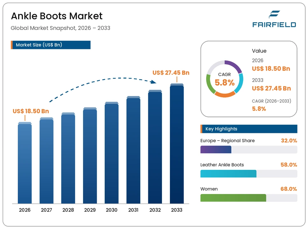Click the Fairfield logo icon
The image size is (308, 229).
274,14
